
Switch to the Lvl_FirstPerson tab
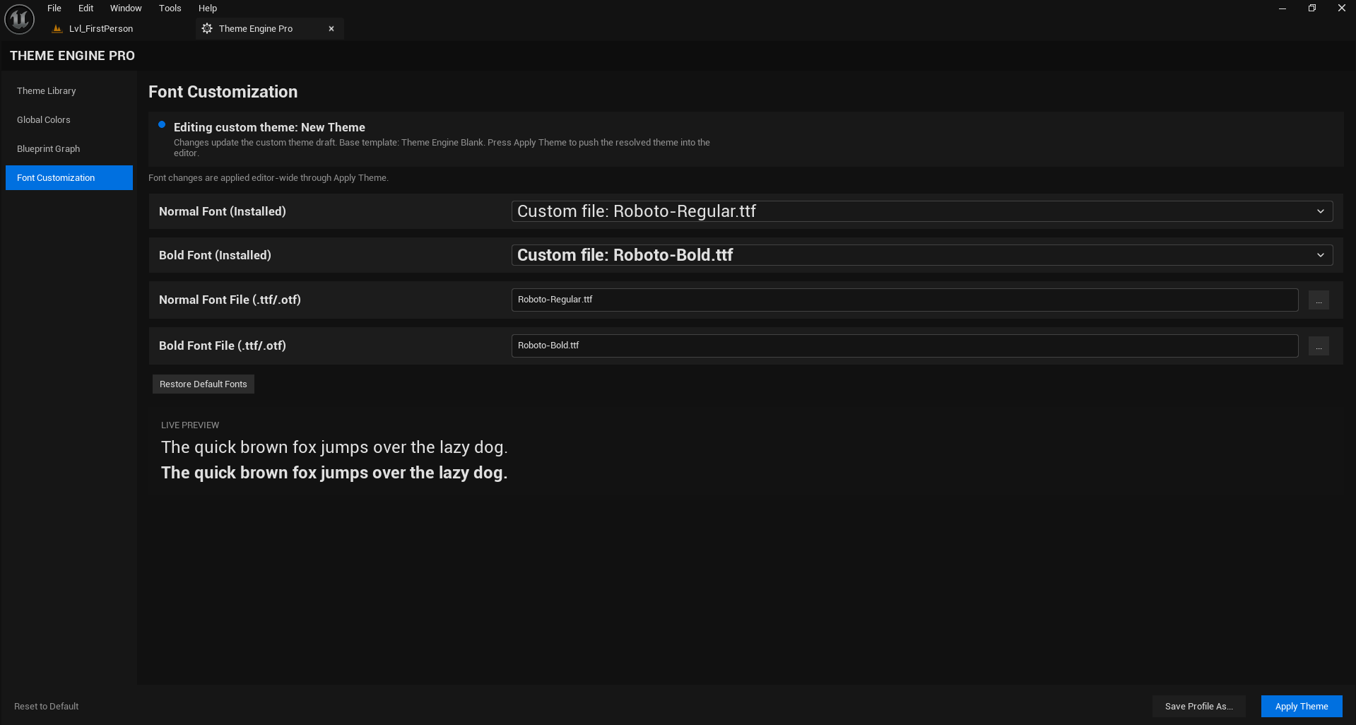(x=101, y=29)
